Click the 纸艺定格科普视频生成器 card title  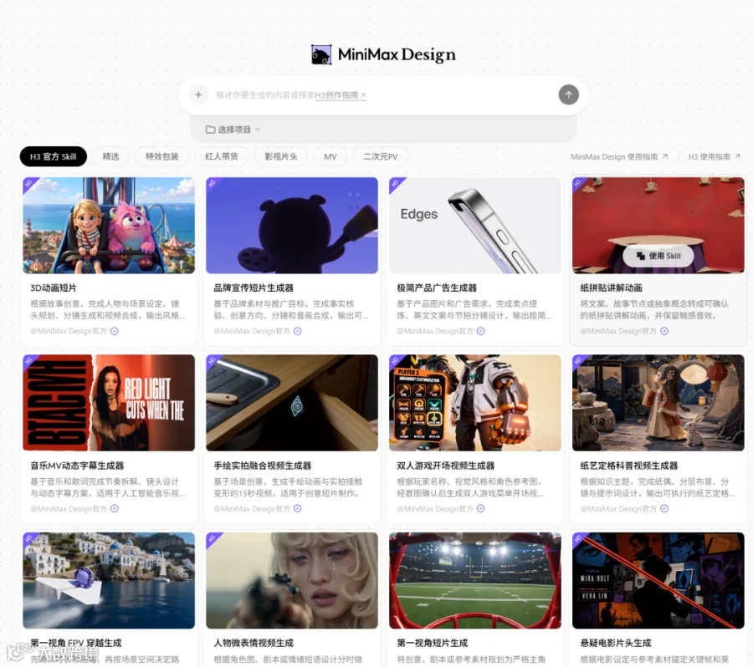coord(629,466)
